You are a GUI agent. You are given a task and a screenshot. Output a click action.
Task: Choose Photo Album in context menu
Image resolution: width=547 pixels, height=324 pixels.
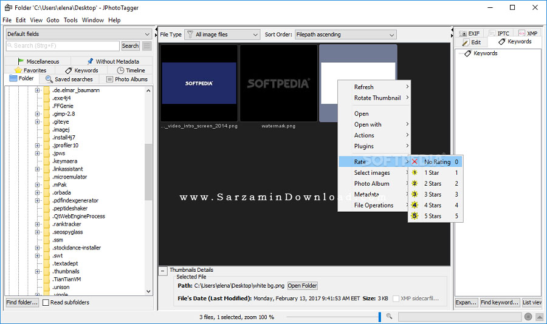tap(373, 183)
